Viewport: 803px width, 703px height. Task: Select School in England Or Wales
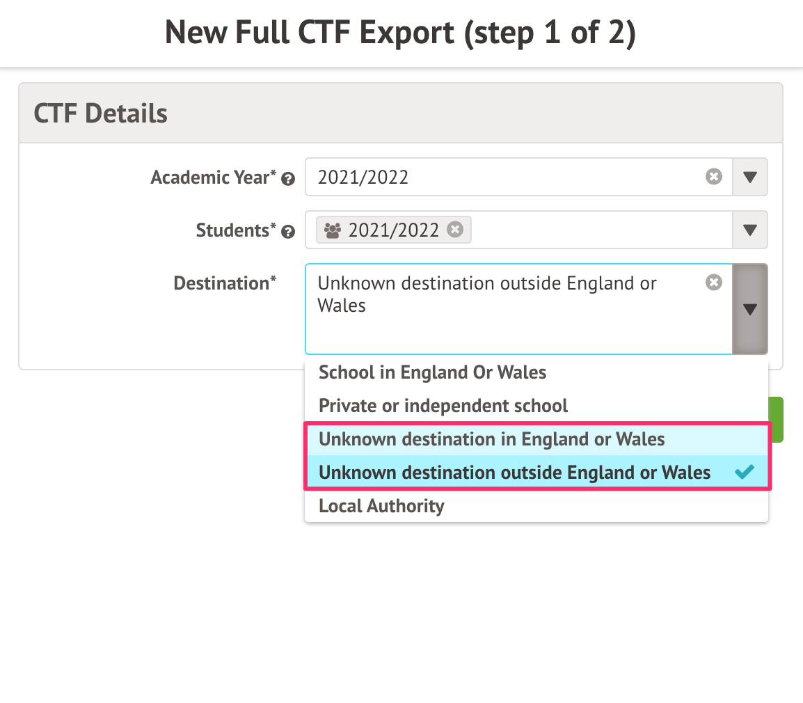[432, 372]
